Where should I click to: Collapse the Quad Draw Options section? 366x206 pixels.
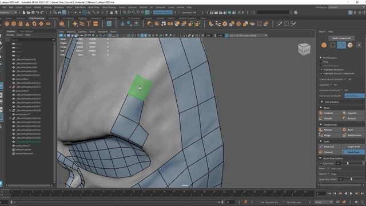coord(320,158)
